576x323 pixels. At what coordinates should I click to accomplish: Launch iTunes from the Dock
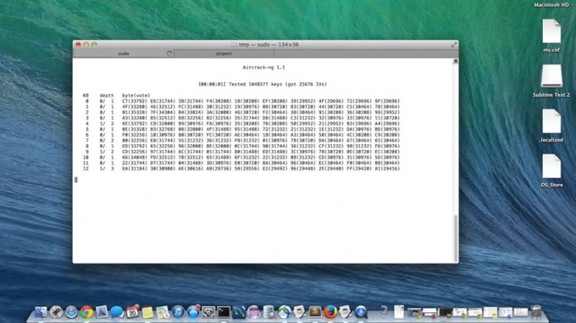pos(178,312)
